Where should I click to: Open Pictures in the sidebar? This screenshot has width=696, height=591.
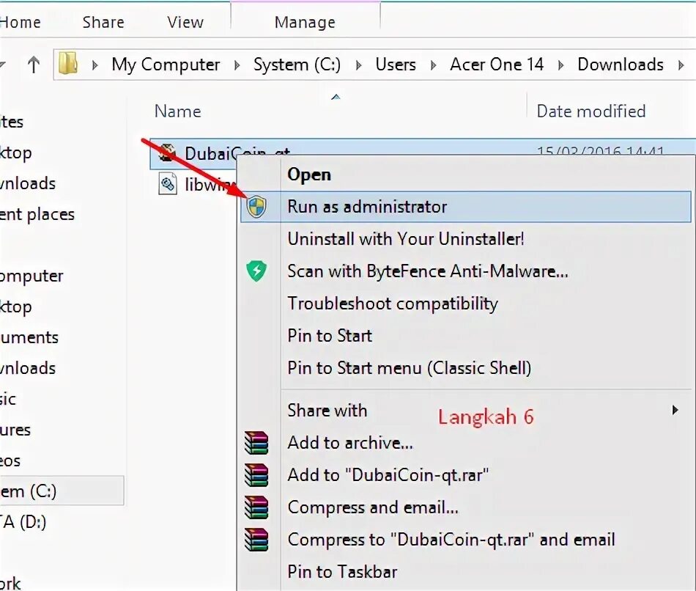click(x=15, y=430)
